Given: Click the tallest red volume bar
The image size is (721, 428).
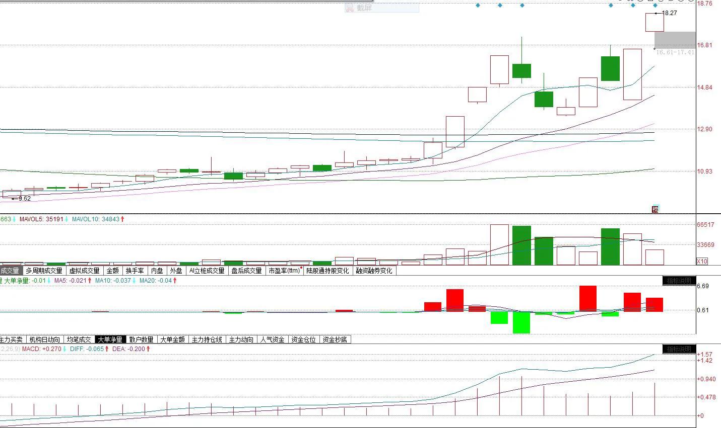Looking at the screenshot, I should pos(499,245).
